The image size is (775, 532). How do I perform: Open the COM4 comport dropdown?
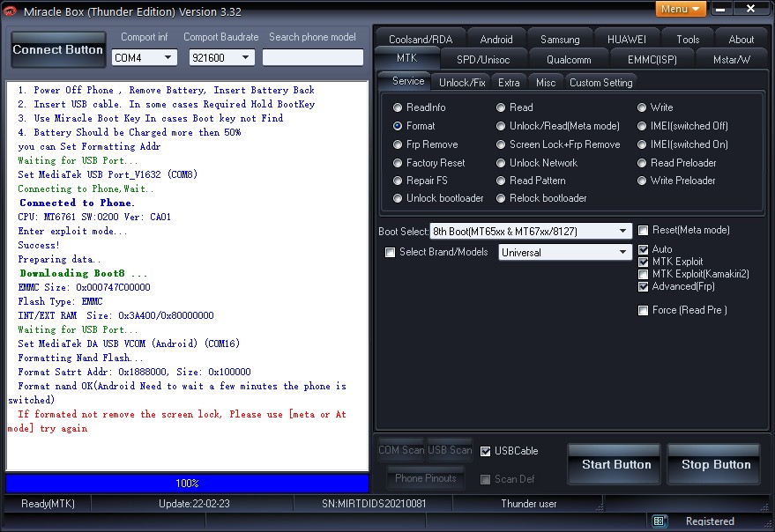tap(144, 58)
